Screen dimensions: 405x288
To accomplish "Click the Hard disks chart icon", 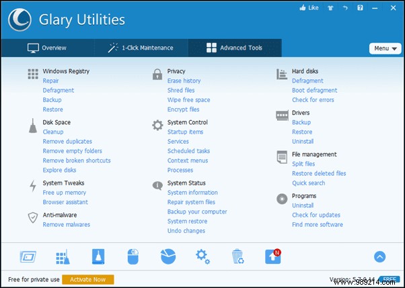I will pos(282,75).
